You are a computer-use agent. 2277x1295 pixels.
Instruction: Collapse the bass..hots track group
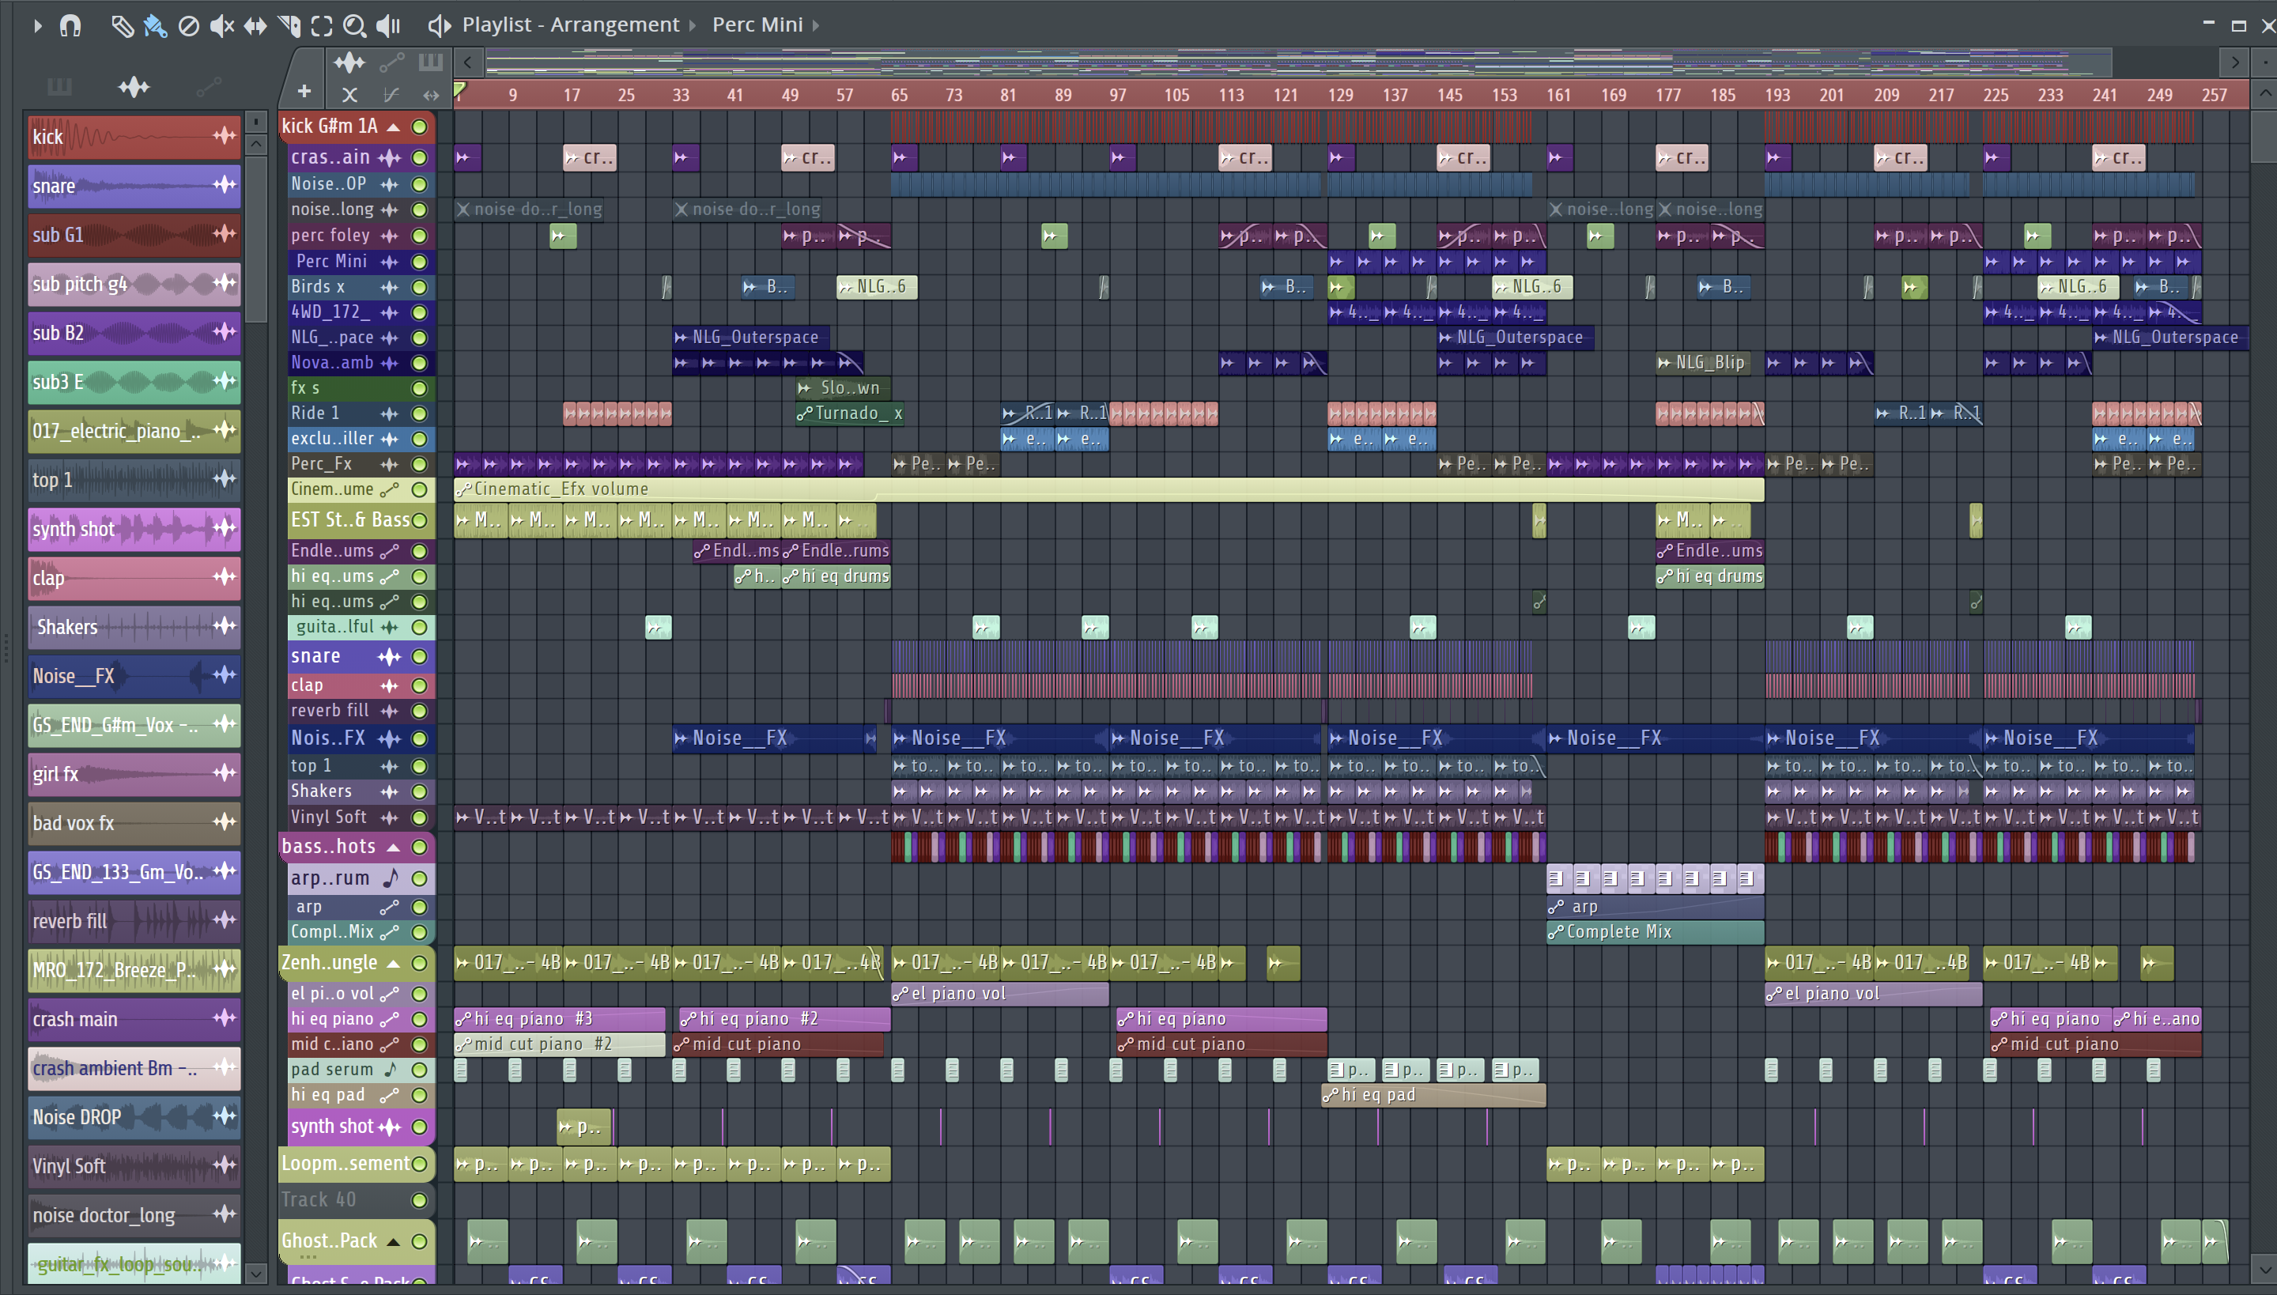coord(393,847)
